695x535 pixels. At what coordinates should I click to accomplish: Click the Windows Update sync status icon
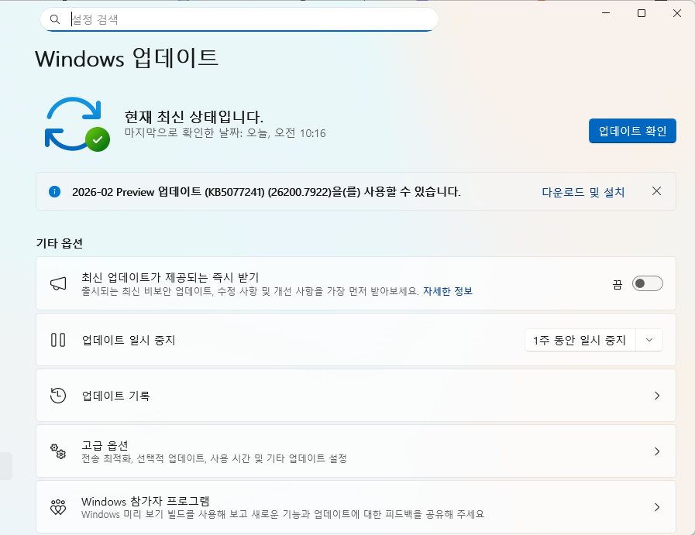tap(77, 125)
